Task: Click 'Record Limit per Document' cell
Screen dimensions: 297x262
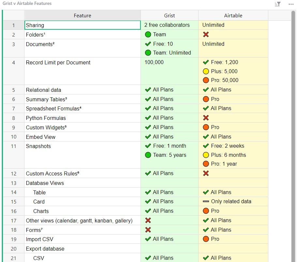Action: (82, 71)
